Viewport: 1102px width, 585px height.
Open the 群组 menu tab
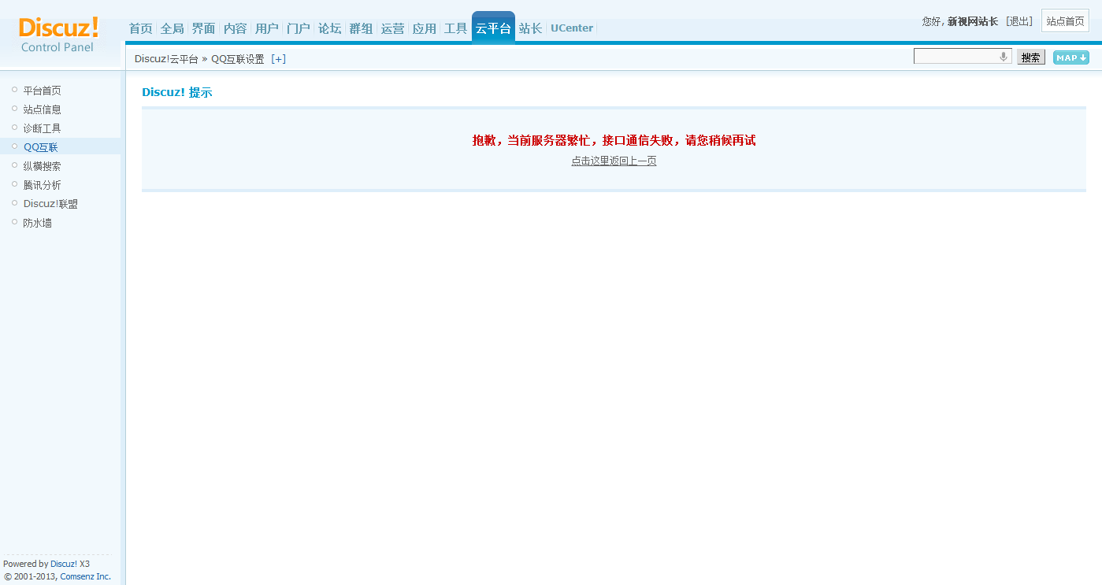tap(362, 28)
